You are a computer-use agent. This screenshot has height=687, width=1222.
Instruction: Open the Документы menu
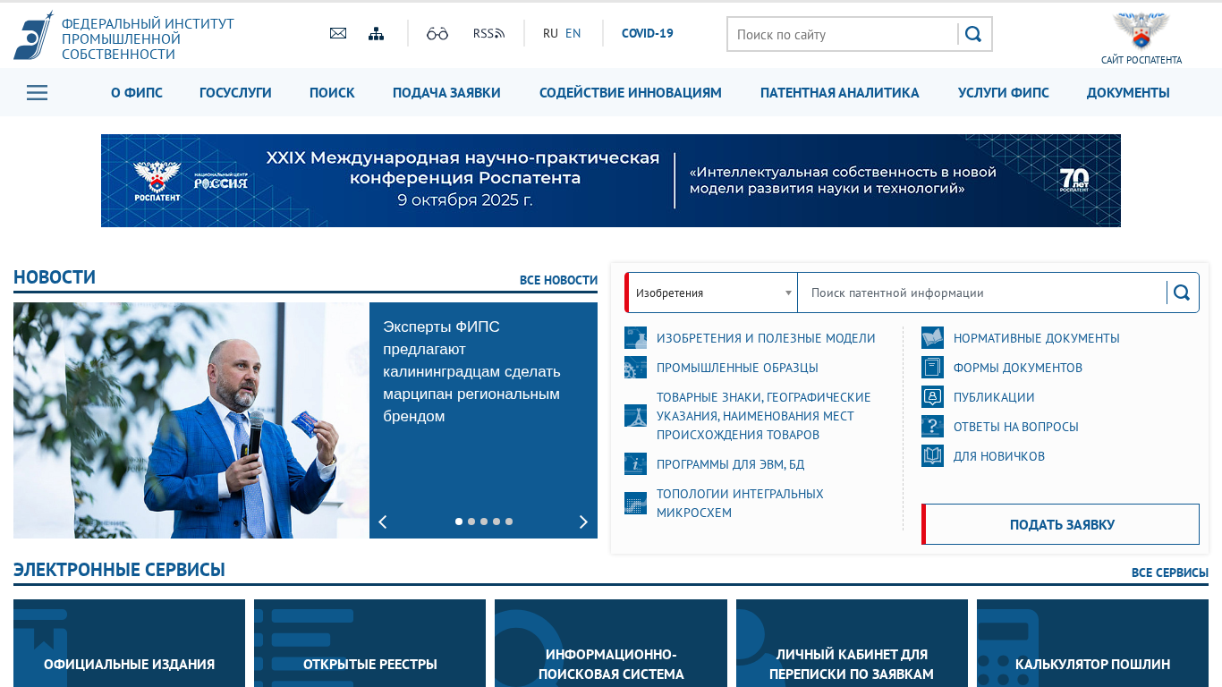[1128, 92]
